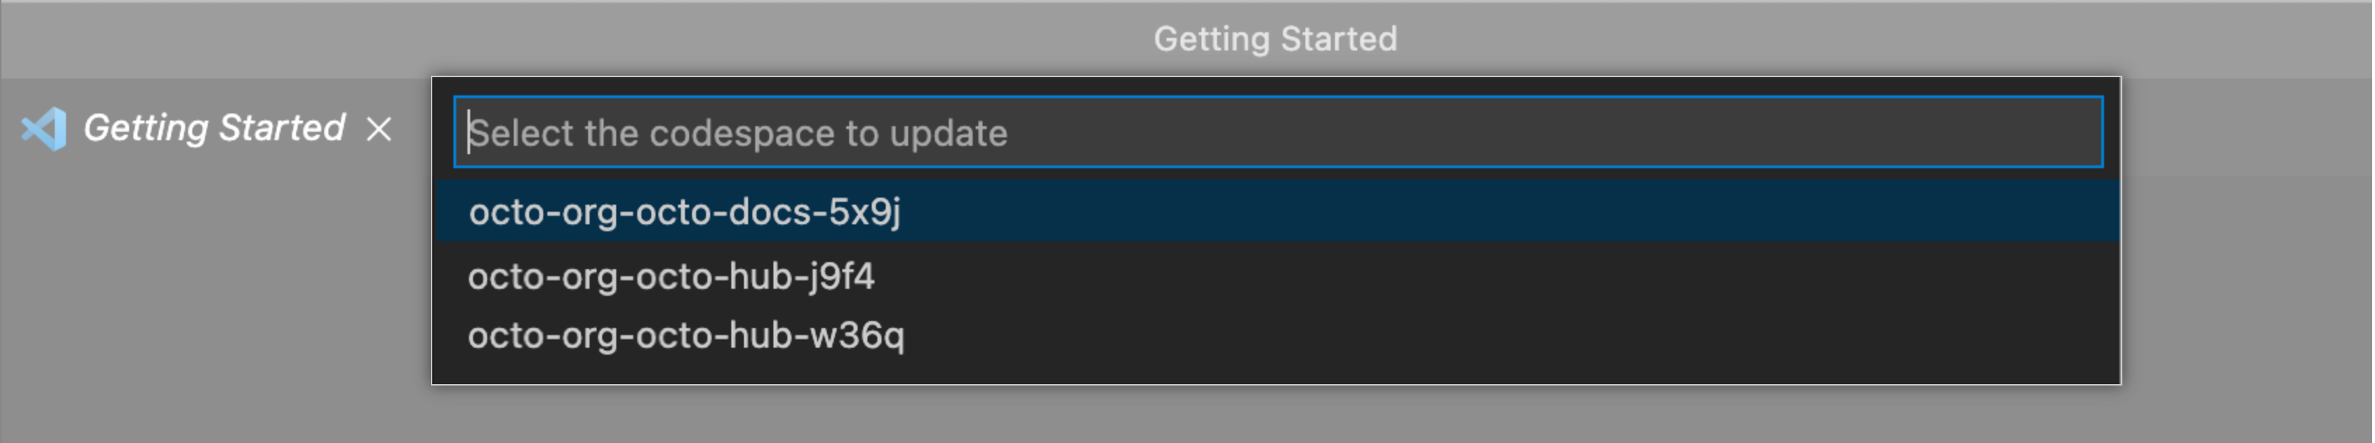The height and width of the screenshot is (443, 2375).
Task: Click the X icon beside Getting Started
Action: coord(379,129)
